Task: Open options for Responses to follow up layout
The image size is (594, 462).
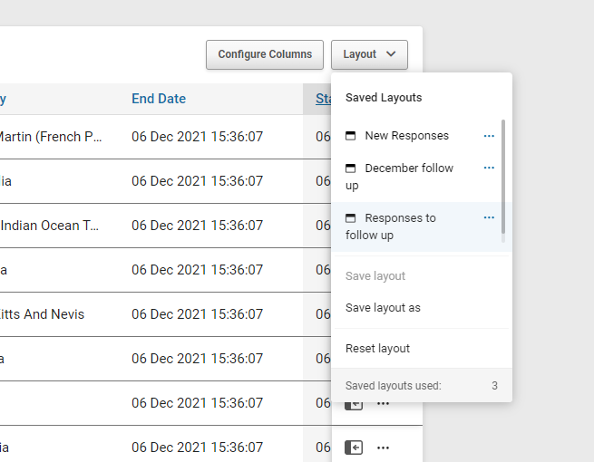Action: (489, 217)
